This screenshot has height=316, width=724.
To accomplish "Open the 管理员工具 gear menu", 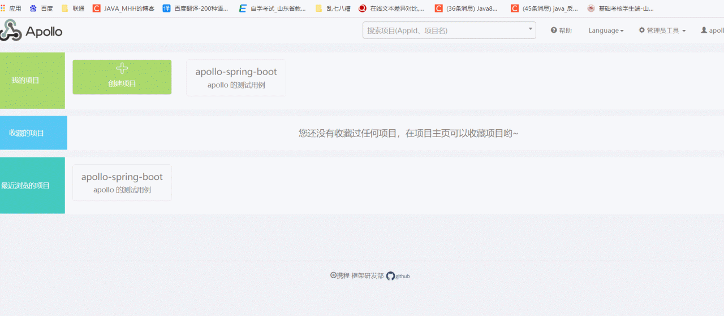I will pos(662,30).
